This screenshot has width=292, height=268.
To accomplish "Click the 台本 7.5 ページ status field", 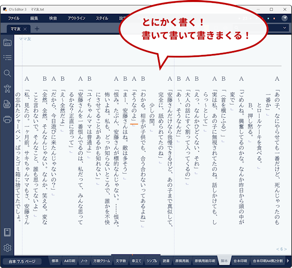I will click(22, 261).
